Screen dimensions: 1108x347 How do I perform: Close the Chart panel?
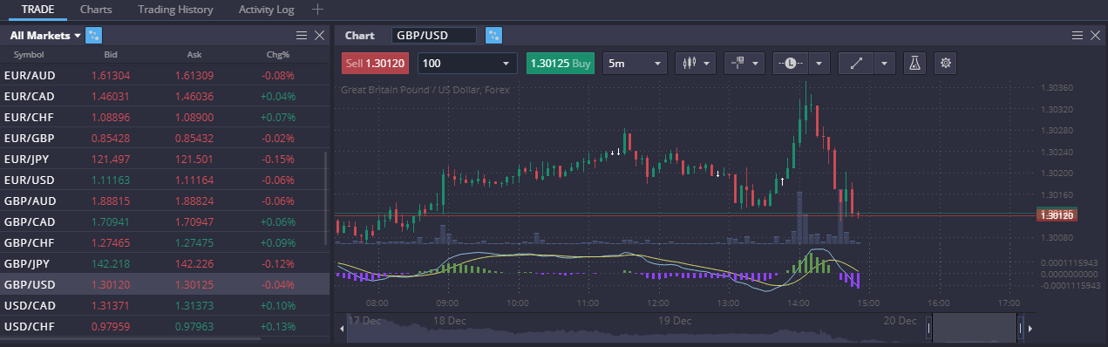tap(1095, 36)
